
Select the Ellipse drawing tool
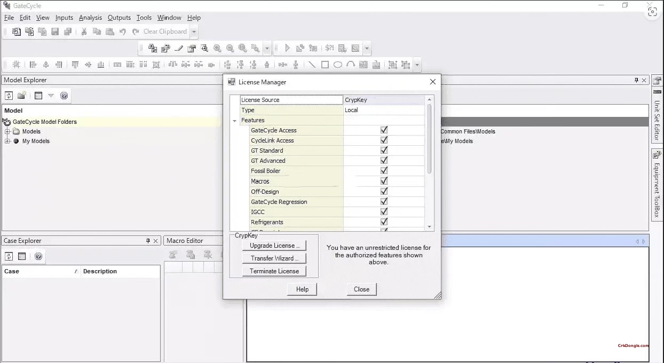pos(339,65)
